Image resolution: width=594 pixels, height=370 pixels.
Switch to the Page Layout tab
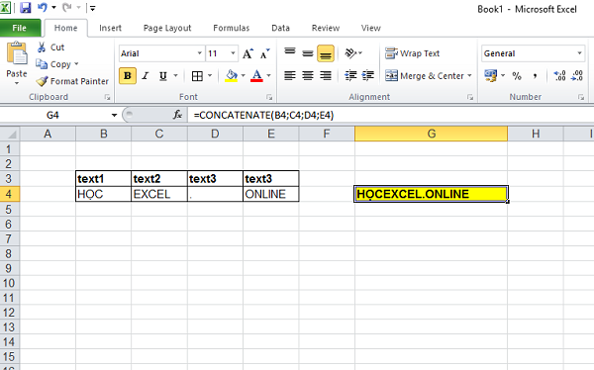coord(167,28)
